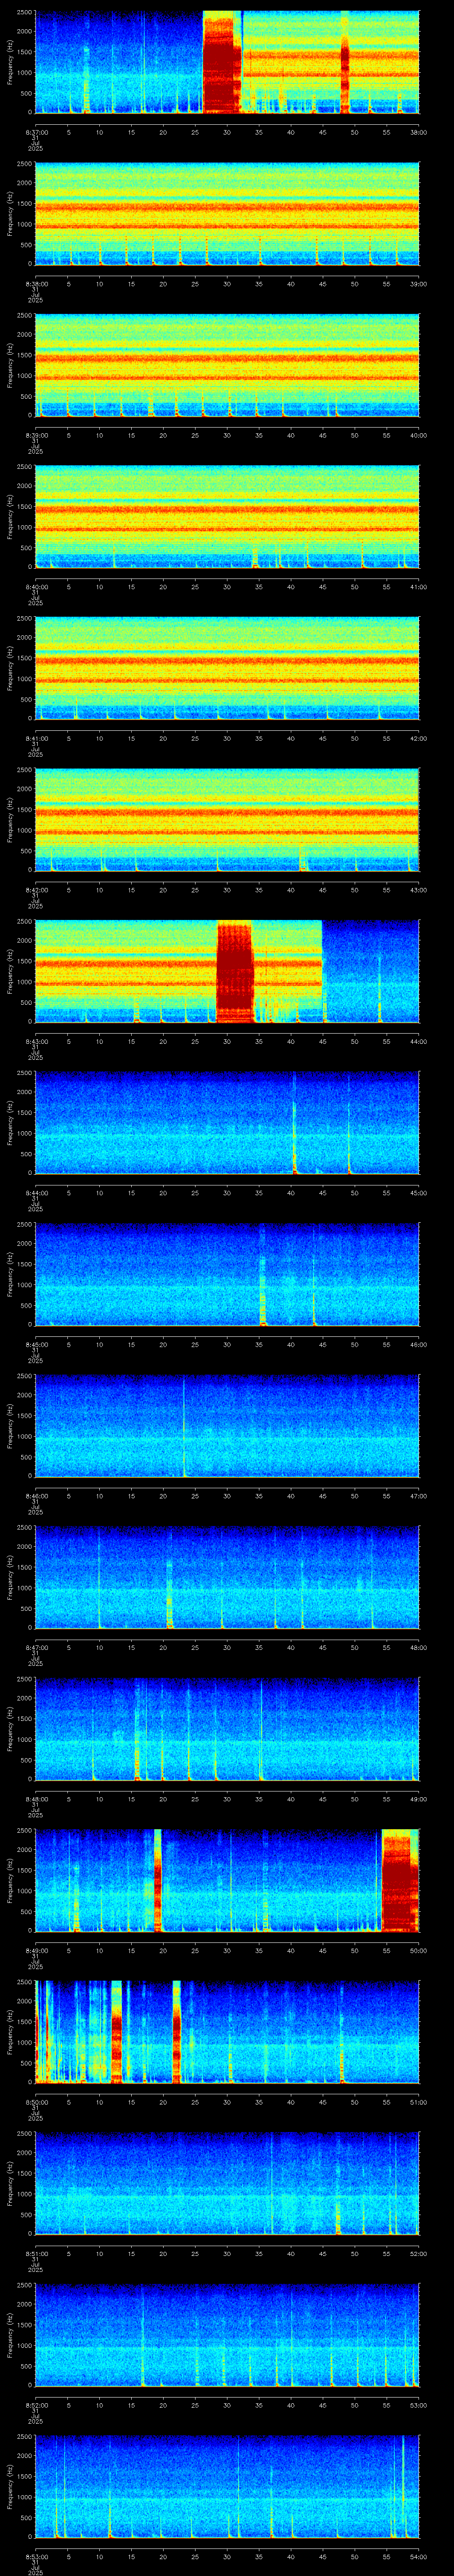
Task: View the 8:41:00 to 8:42:00 spectrogram
Action: pos(227,668)
